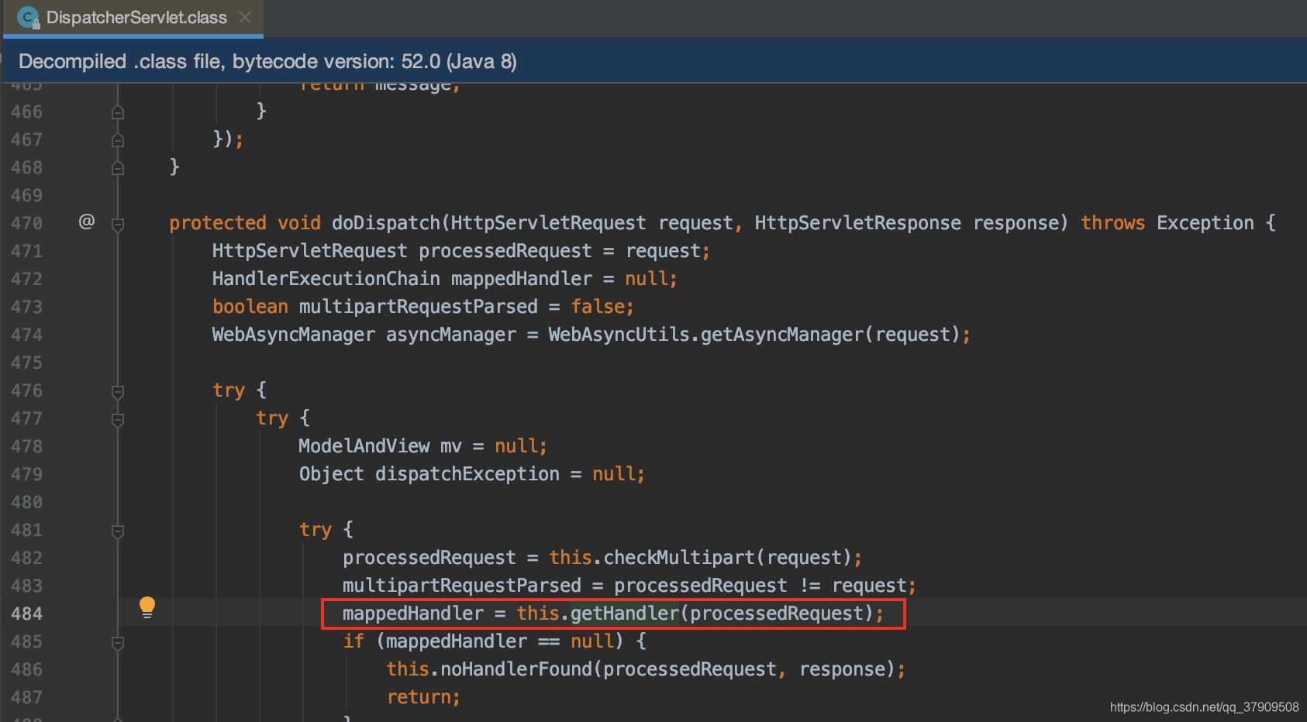This screenshot has height=722, width=1307.
Task: Click mappedHandler in the if condition line 485
Action: click(457, 641)
